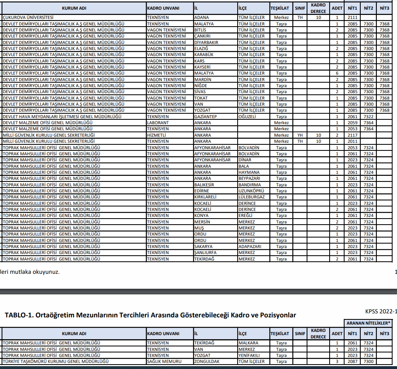Select the UZUNKÖPRÜ district cell
The width and height of the screenshot is (397, 369).
tap(254, 191)
